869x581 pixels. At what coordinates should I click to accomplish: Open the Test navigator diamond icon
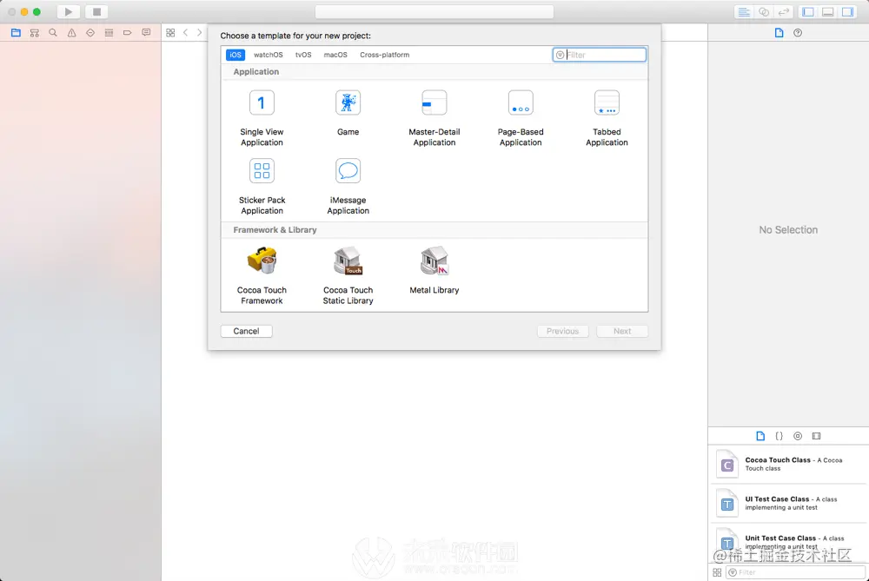tap(90, 33)
